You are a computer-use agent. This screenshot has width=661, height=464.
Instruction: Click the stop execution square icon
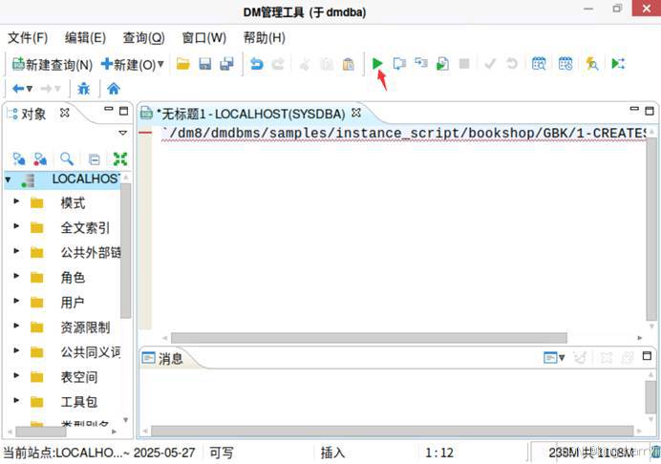pyautogui.click(x=464, y=64)
